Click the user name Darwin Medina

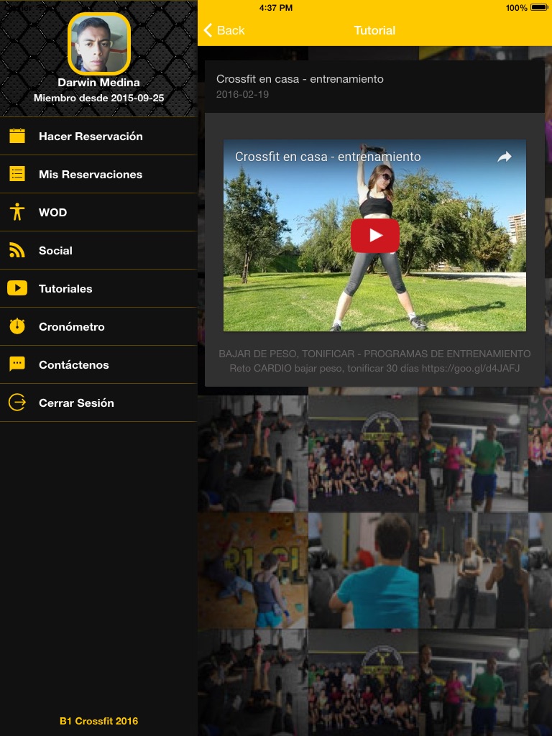pyautogui.click(x=98, y=83)
